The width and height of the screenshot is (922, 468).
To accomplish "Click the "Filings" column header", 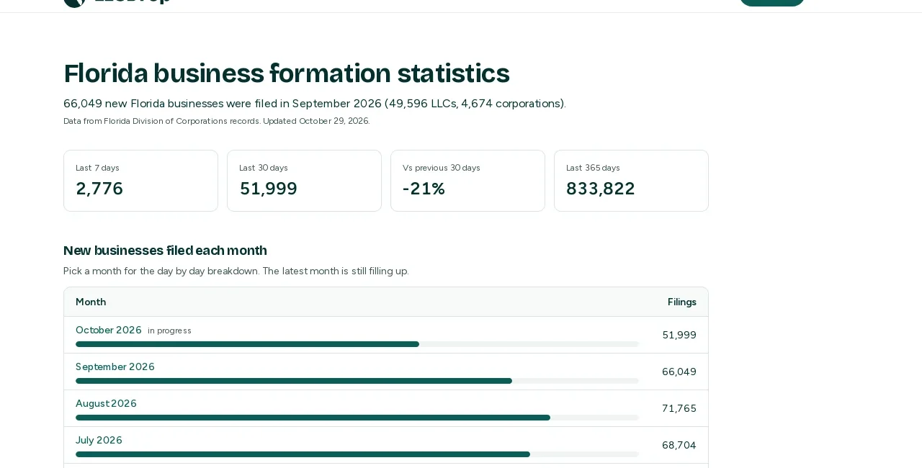I will click(682, 302).
